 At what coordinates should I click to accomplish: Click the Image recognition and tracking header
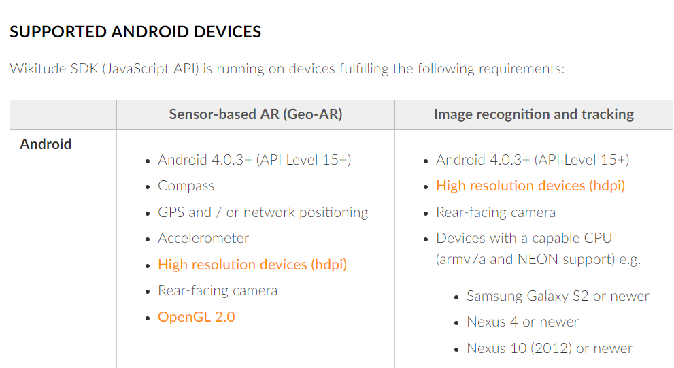(x=533, y=114)
